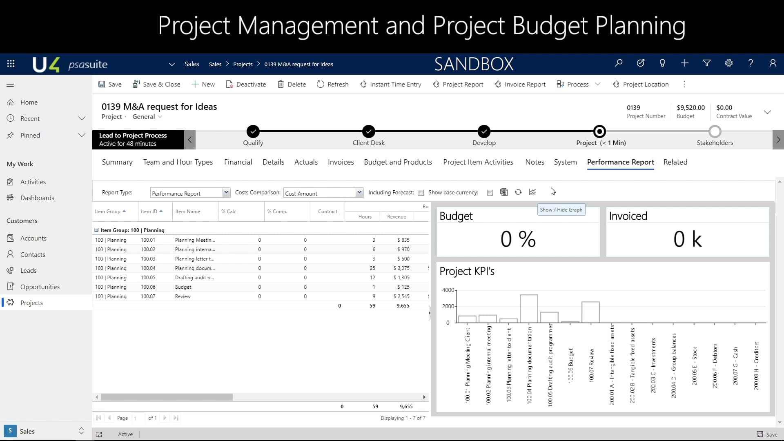Click Save & Close in the command bar

click(x=156, y=84)
